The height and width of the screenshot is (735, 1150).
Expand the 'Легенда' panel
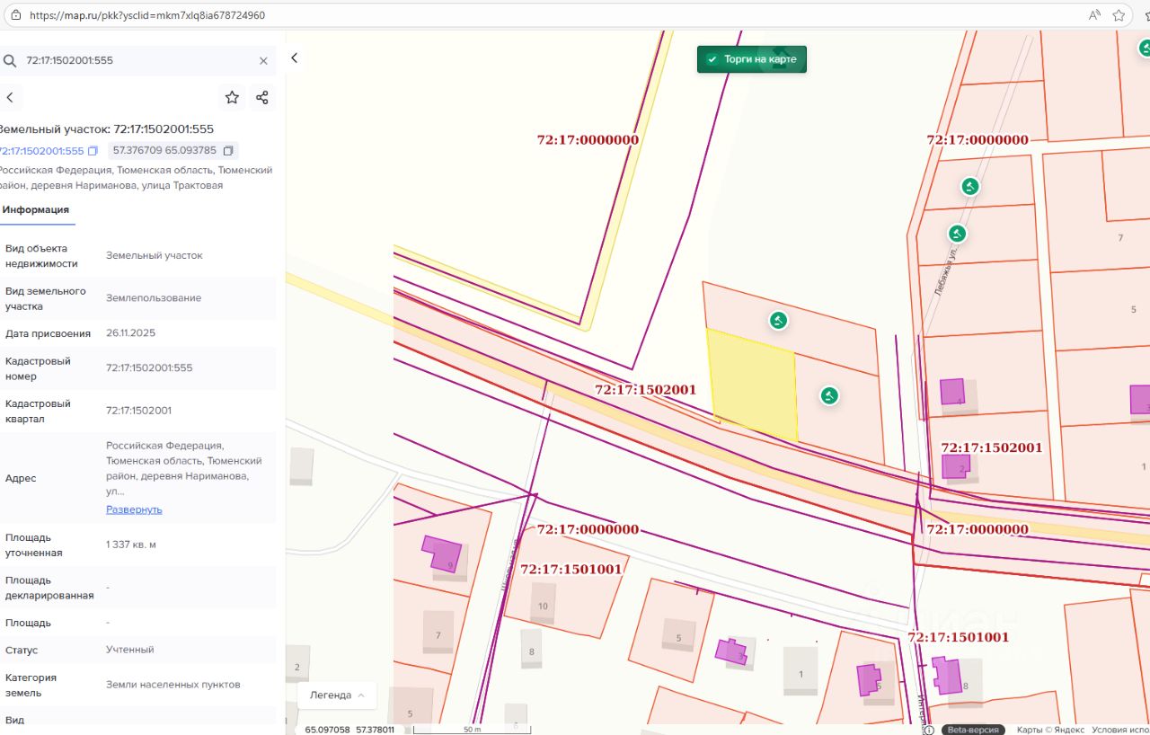point(337,695)
